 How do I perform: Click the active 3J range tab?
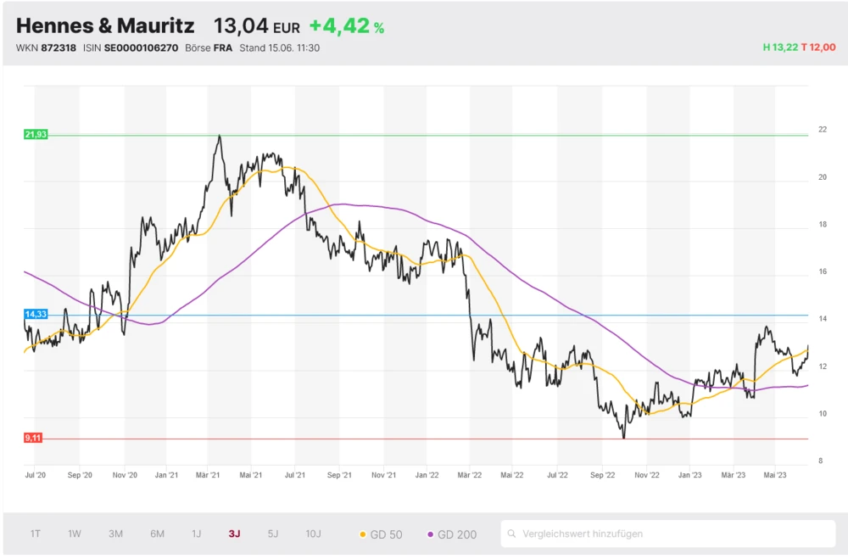click(234, 534)
